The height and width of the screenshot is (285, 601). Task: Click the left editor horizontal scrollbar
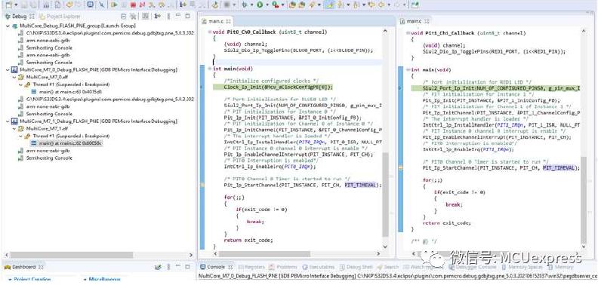tap(264, 253)
